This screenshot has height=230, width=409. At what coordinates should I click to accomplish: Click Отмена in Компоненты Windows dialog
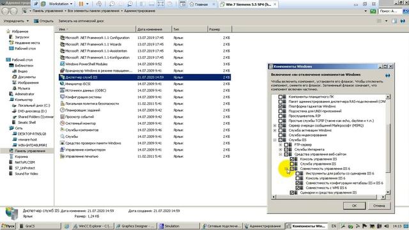coord(379,206)
